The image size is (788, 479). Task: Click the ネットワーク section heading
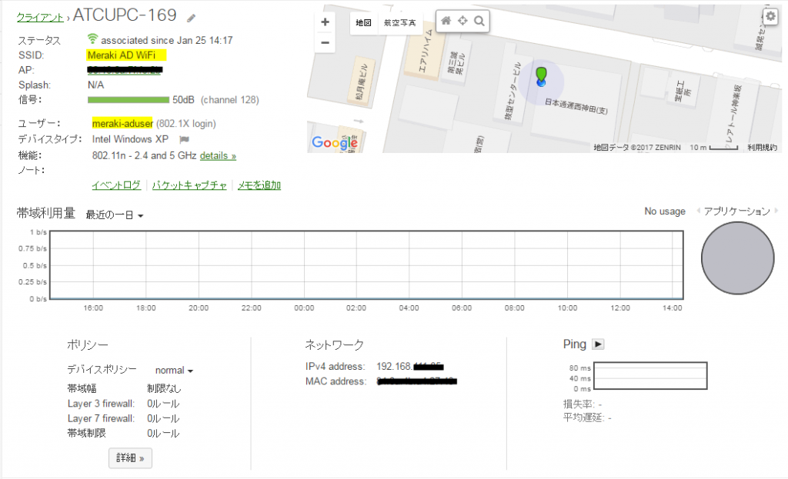(x=334, y=345)
